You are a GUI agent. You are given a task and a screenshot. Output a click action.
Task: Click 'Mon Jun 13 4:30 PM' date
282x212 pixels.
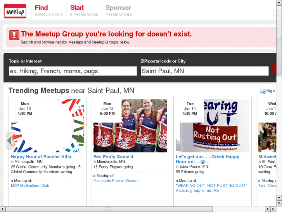pyautogui.click(x=25, y=109)
